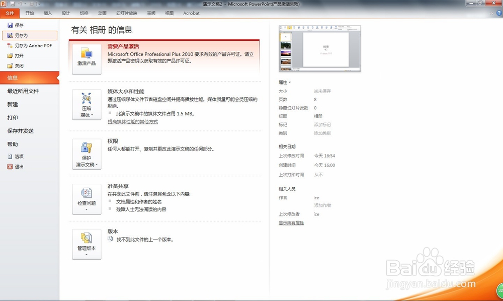
Task: Click the presentation preview thumbnail
Action: pos(320,48)
